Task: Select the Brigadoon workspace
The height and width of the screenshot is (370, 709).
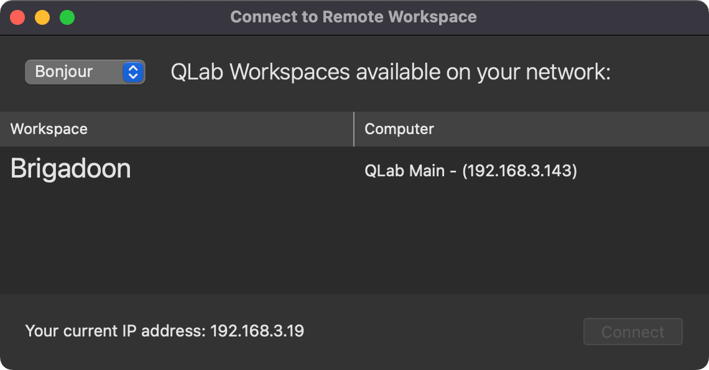Action: coord(70,169)
